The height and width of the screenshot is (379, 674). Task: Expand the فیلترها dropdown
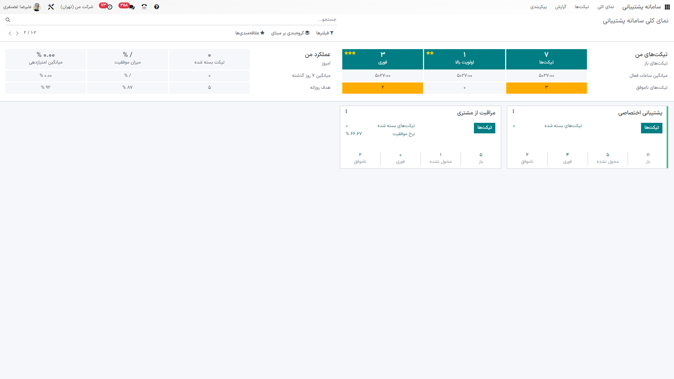click(325, 33)
